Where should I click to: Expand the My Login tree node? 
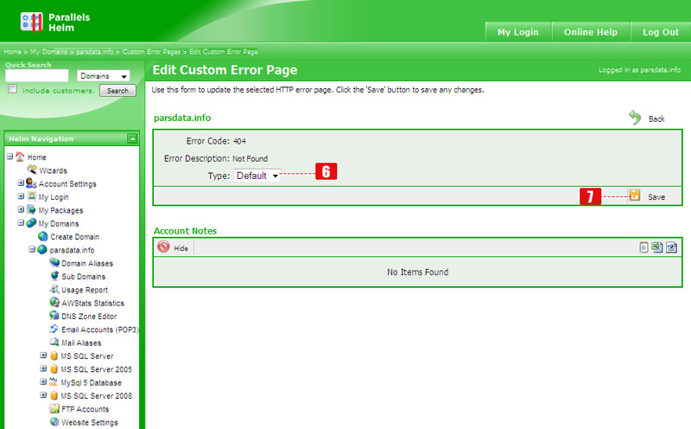tap(21, 196)
